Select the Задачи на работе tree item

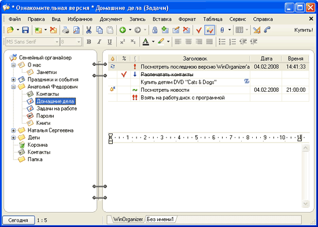click(57, 109)
